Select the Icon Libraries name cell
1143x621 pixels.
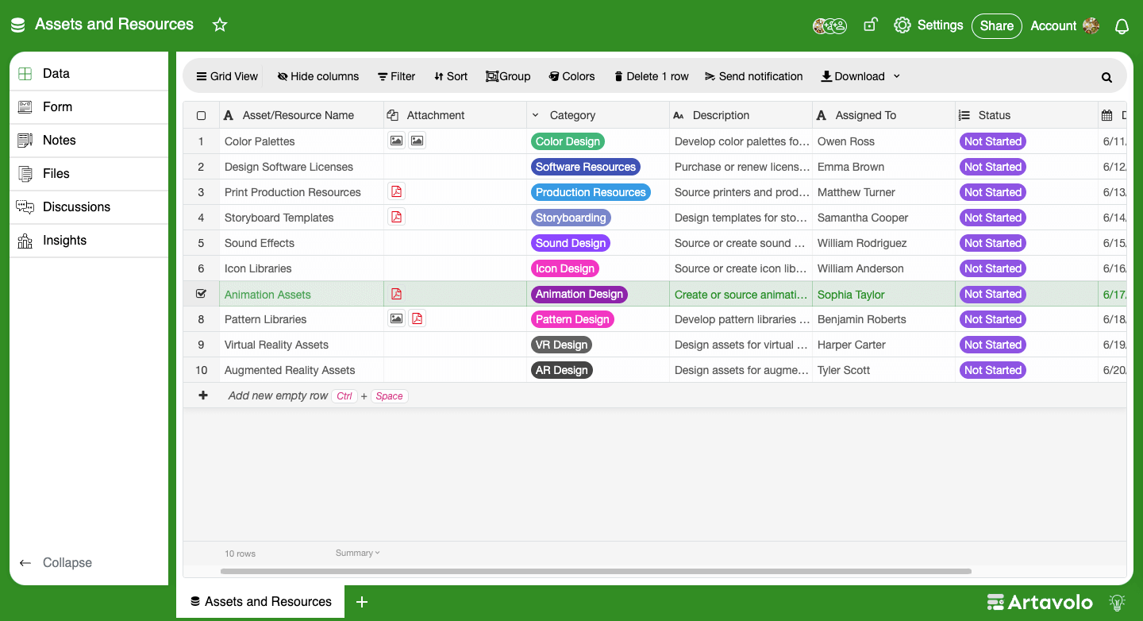click(x=302, y=268)
